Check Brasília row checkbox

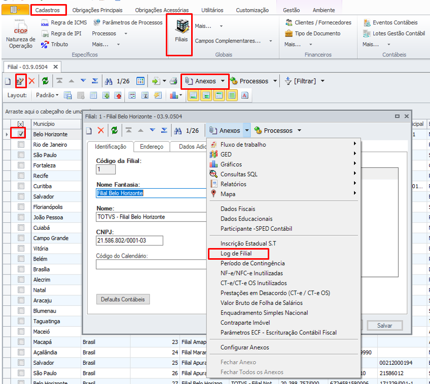tap(21, 269)
